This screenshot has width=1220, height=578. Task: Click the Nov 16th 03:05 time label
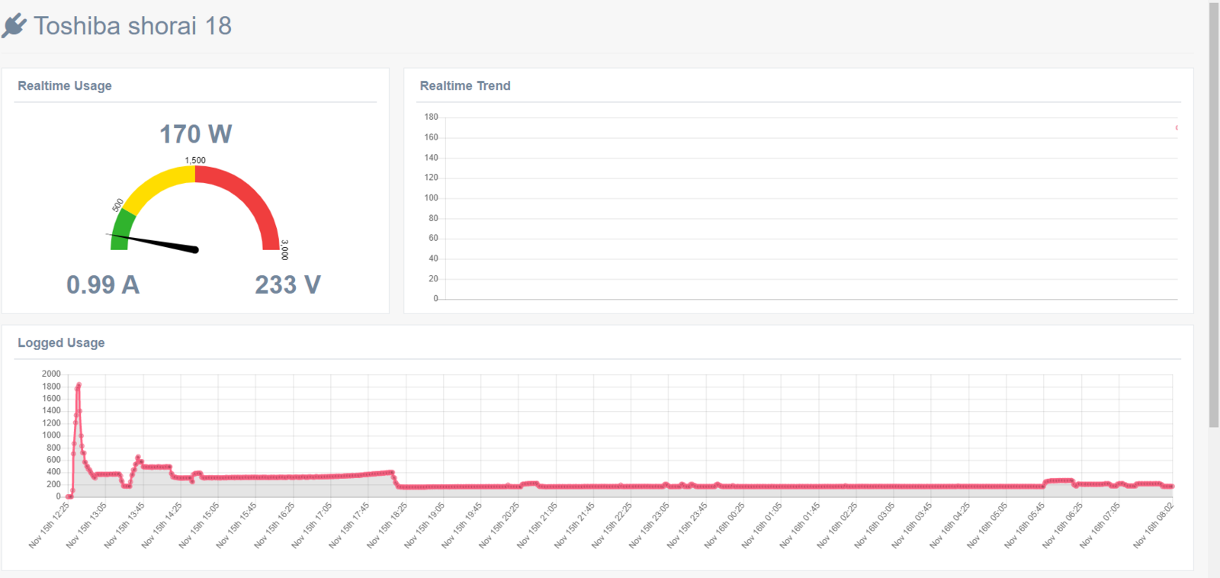[x=875, y=525]
